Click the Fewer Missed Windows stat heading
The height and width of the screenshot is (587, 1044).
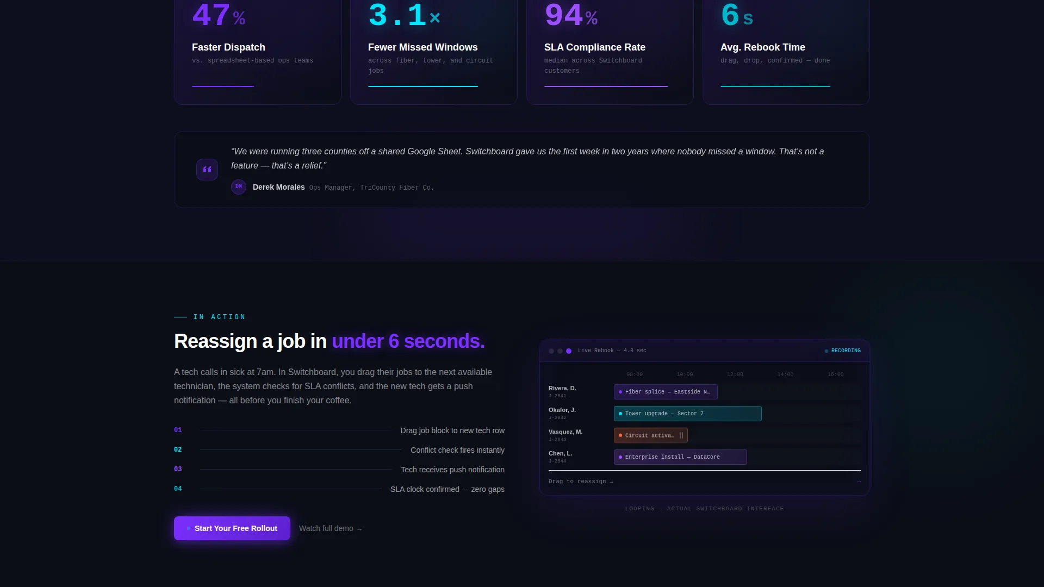[x=422, y=47]
